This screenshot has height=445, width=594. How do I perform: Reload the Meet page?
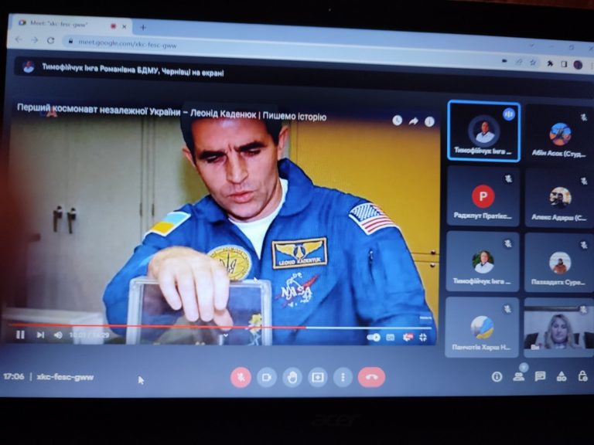coord(51,40)
